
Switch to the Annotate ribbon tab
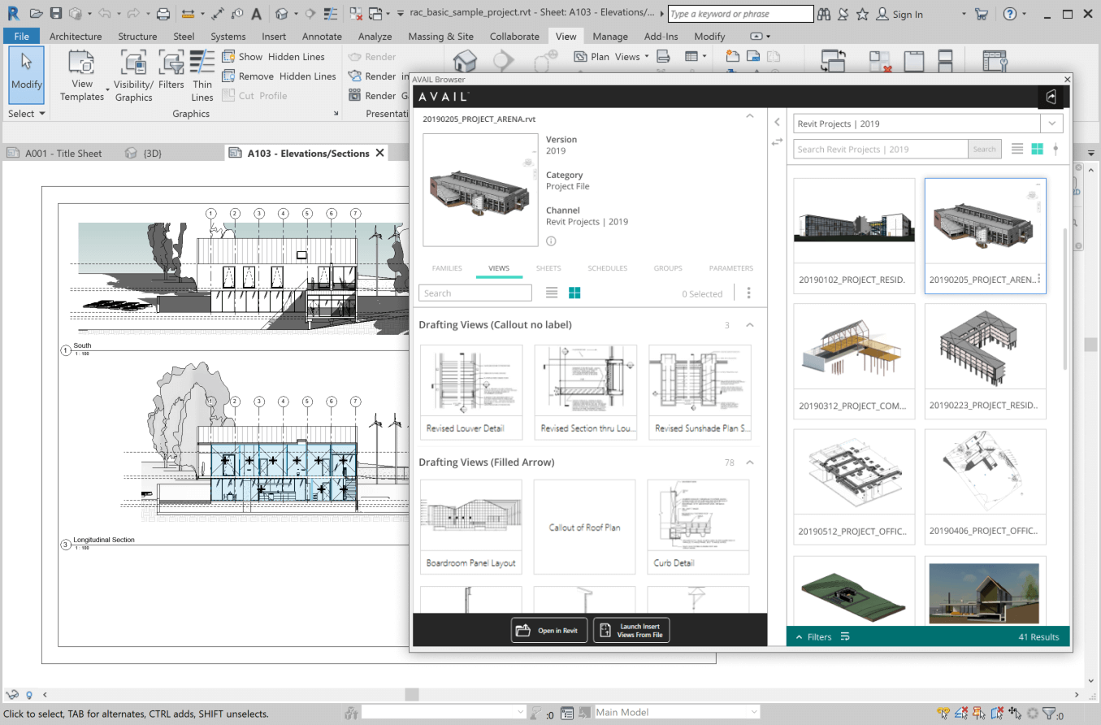322,37
